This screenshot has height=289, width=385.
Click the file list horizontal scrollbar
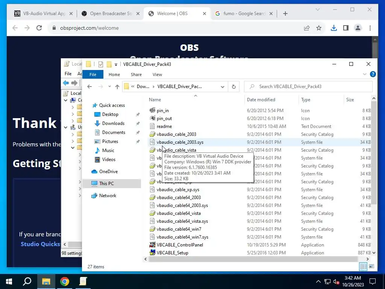pos(253,259)
